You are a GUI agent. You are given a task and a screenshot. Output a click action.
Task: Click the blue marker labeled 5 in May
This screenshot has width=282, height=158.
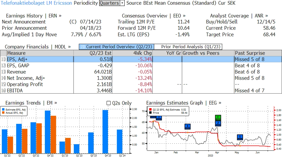click(x=240, y=137)
